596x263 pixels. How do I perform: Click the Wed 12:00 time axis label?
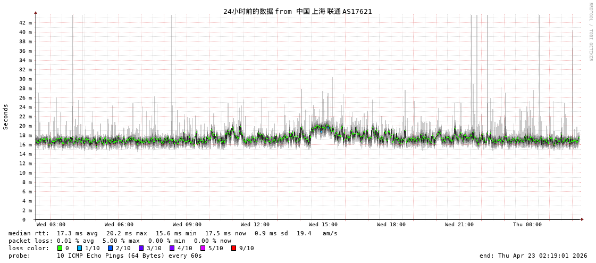point(255,225)
